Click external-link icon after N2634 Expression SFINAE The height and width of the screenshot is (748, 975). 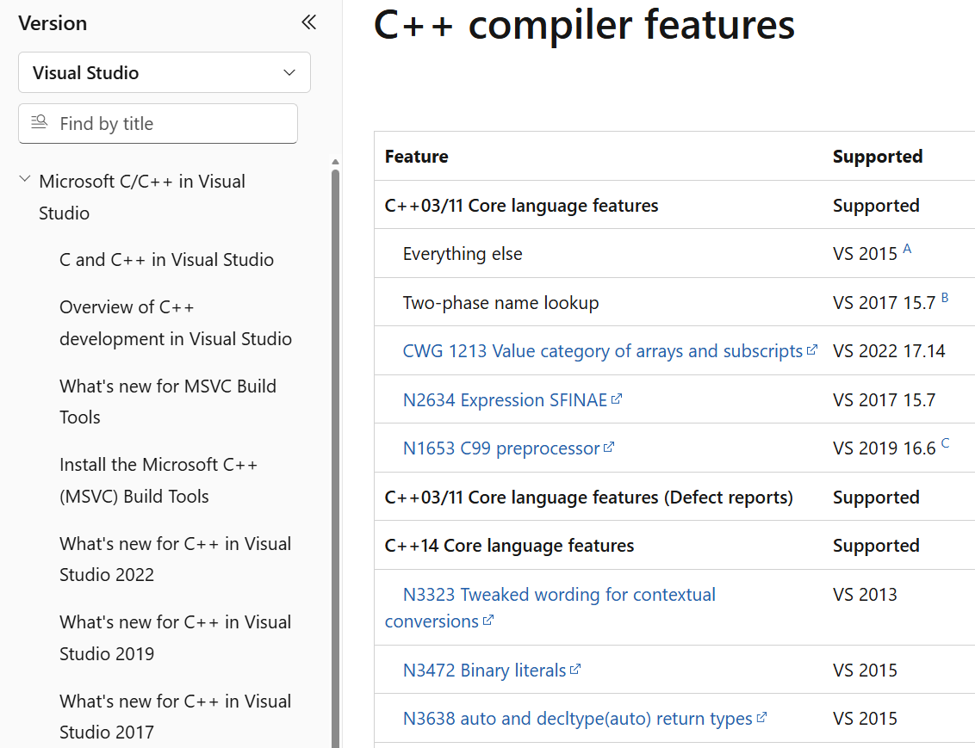click(616, 399)
